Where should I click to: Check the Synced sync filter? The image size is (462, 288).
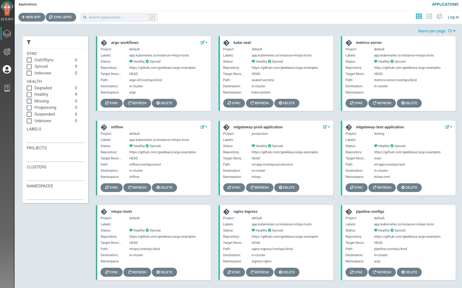29,66
